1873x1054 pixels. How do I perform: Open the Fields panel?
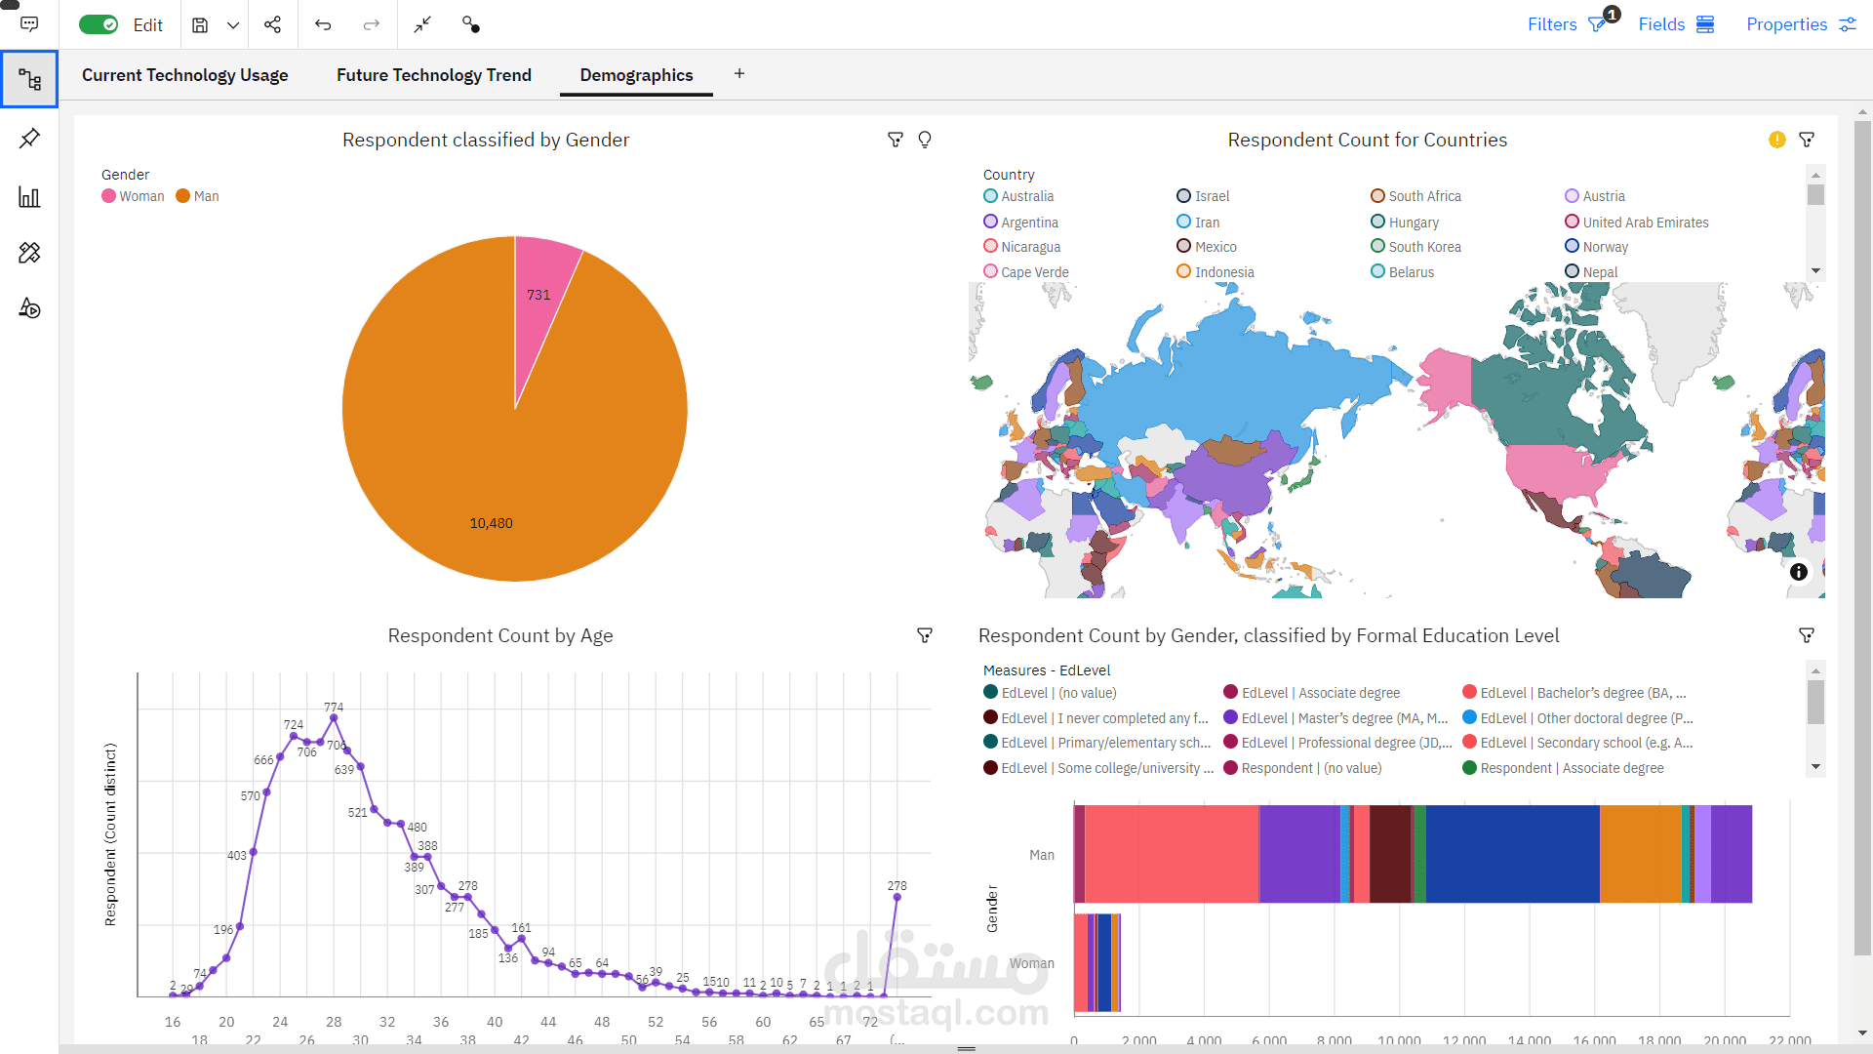[1676, 24]
